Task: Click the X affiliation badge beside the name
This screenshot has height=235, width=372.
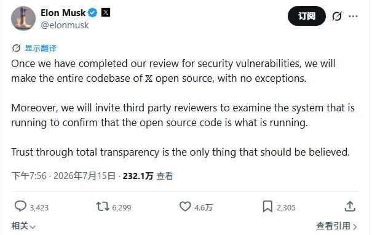Action: (106, 12)
